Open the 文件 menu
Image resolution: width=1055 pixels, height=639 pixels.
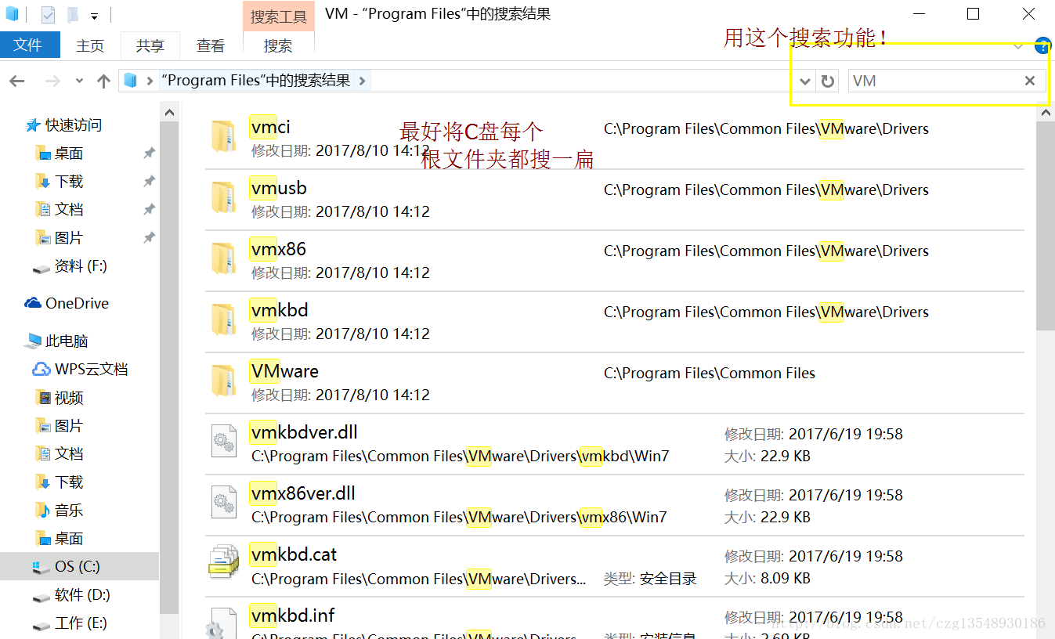pos(28,45)
